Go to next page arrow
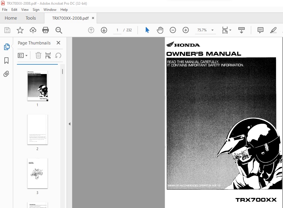 [104, 30]
